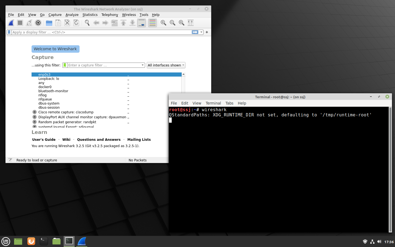Click the stop capture icon
Screen dimensions: 395x247
pyautogui.click(x=19, y=23)
